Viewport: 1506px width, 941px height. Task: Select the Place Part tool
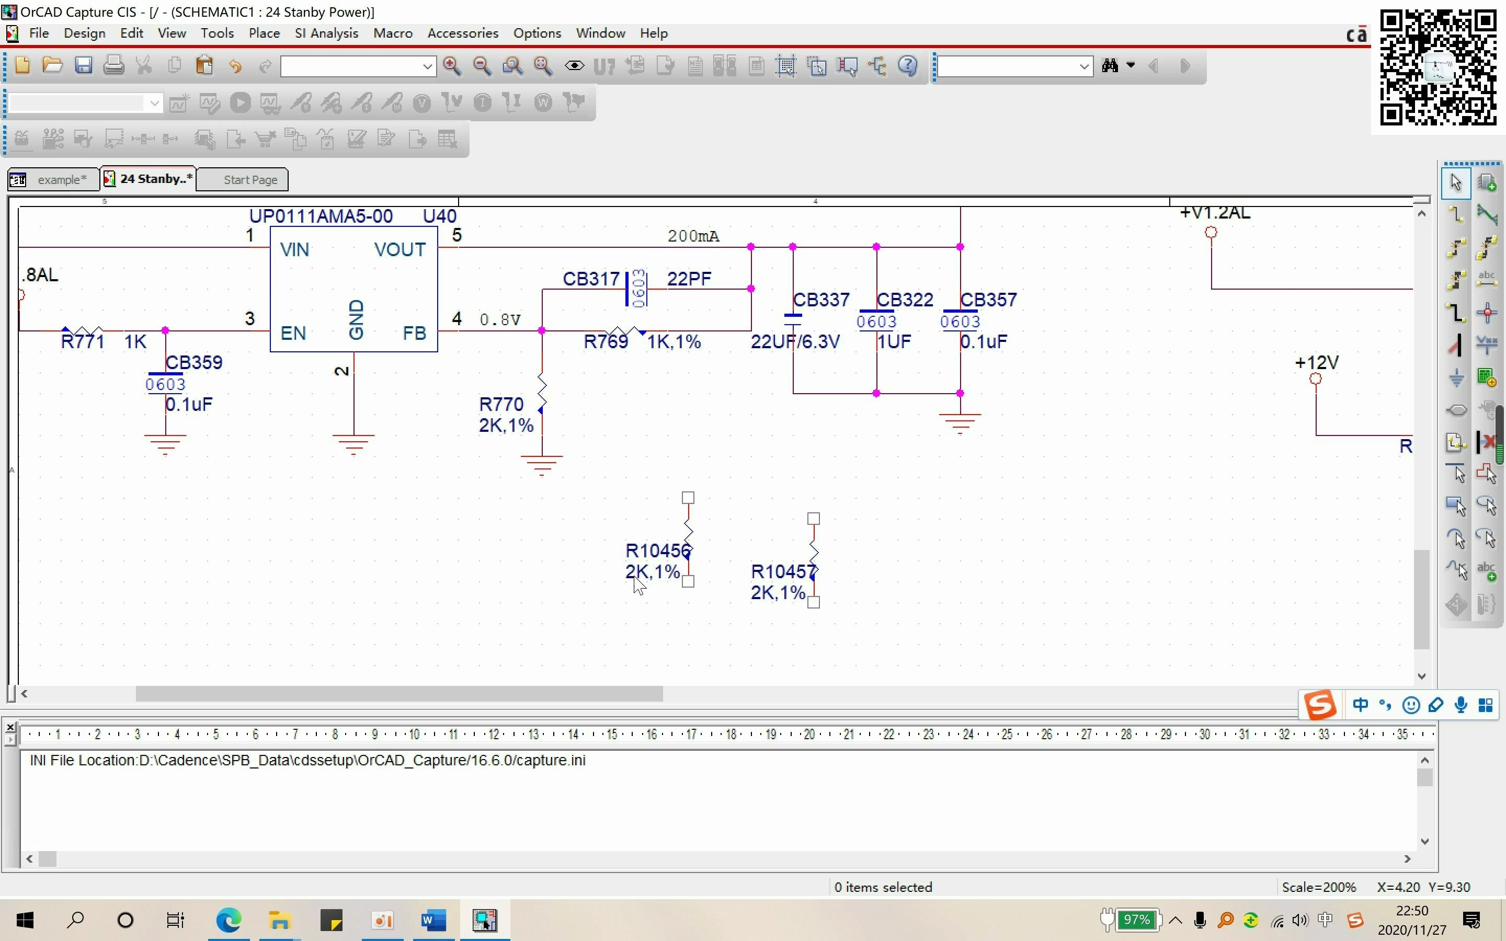(x=1487, y=183)
